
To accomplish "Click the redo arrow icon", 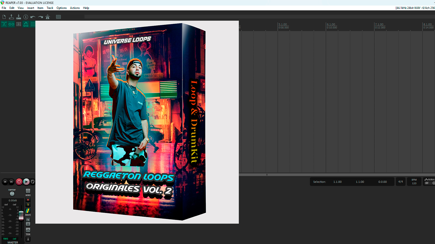I will [x=40, y=17].
